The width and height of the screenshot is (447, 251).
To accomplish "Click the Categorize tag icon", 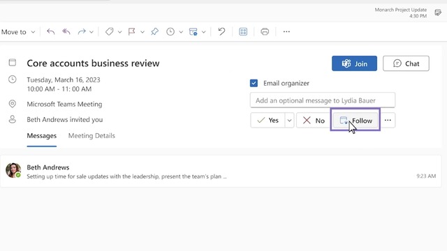I will coord(109,31).
